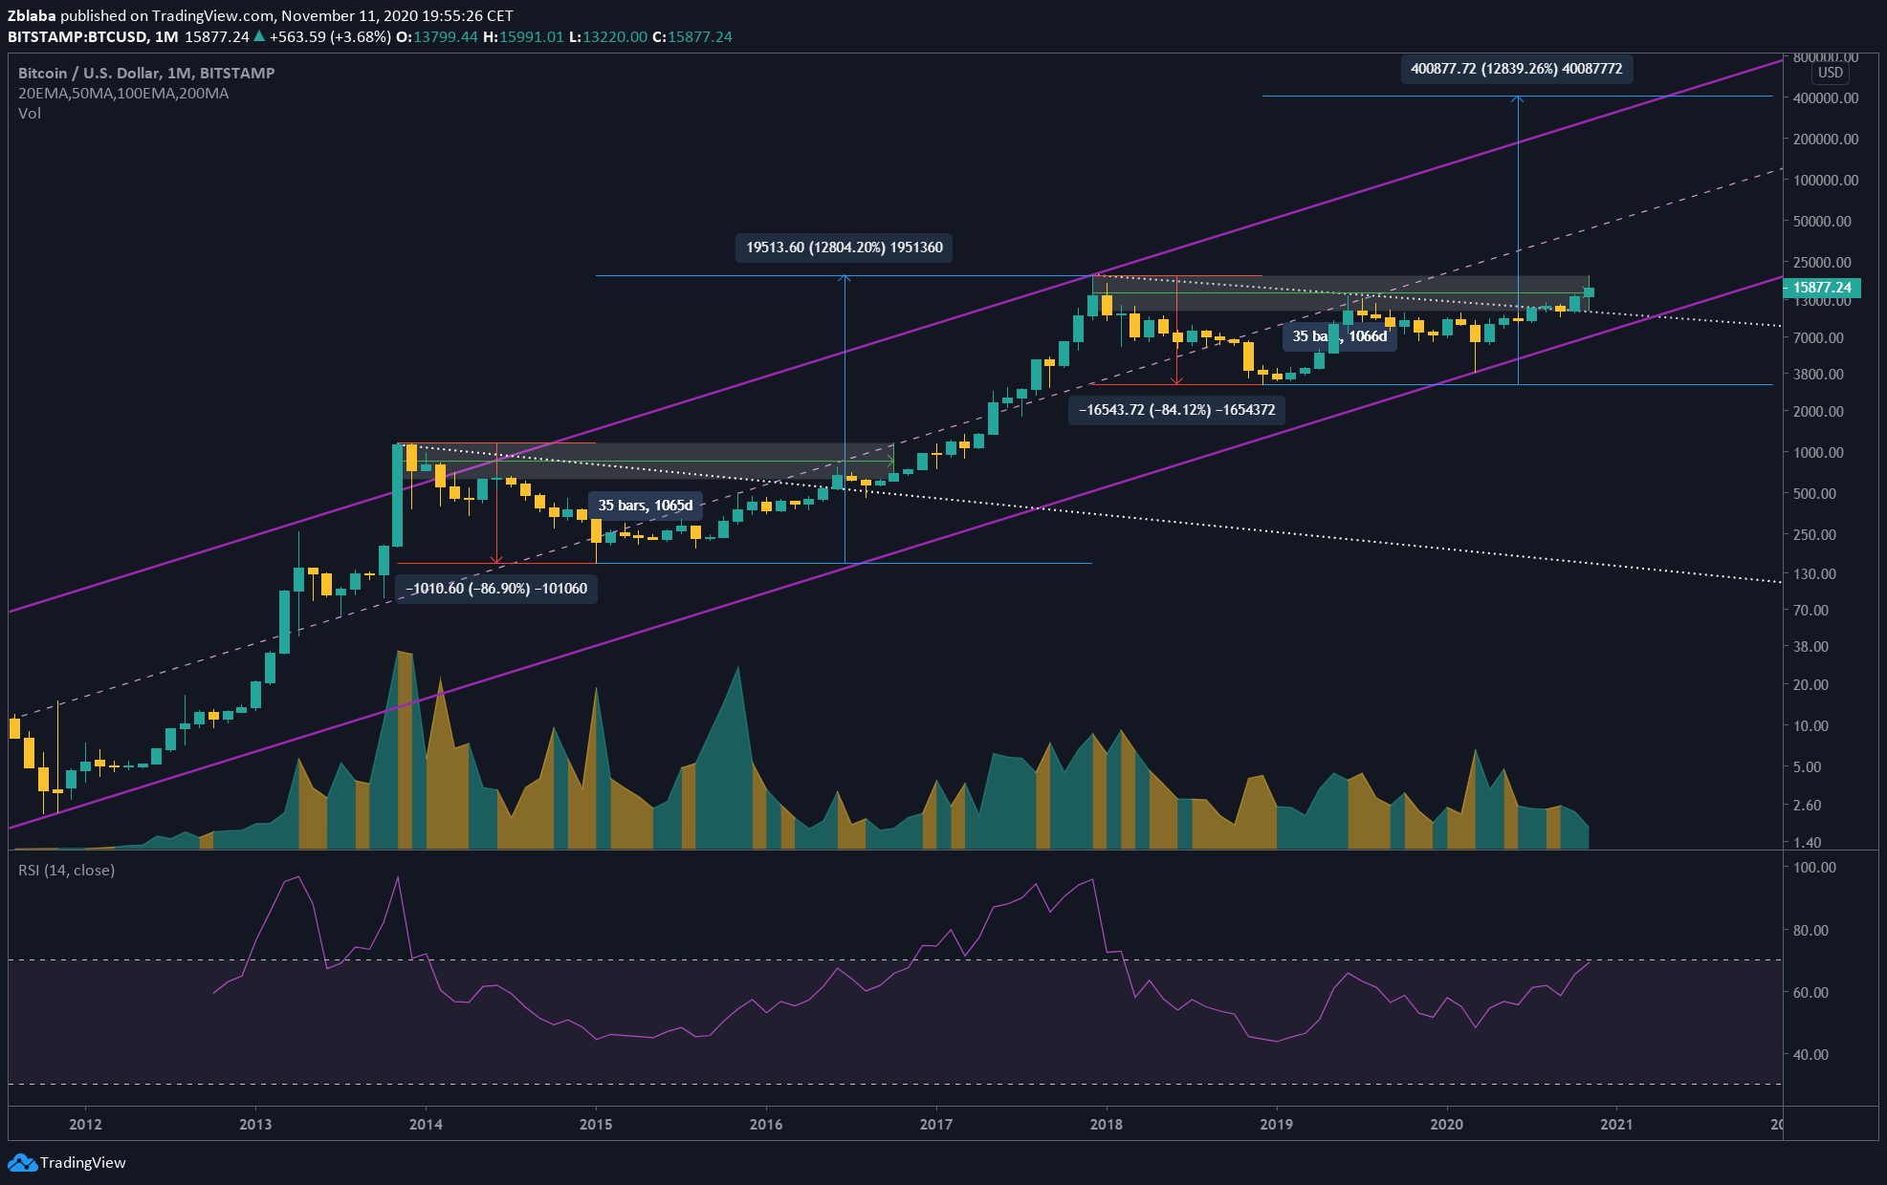Click the 2014 label on the time axis
Screen dimensions: 1887x1185
click(426, 1124)
